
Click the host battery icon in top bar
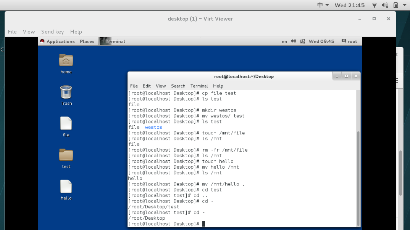[396, 5]
